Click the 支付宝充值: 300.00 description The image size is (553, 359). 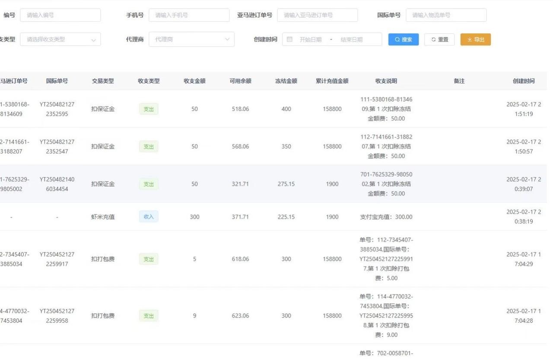386,217
